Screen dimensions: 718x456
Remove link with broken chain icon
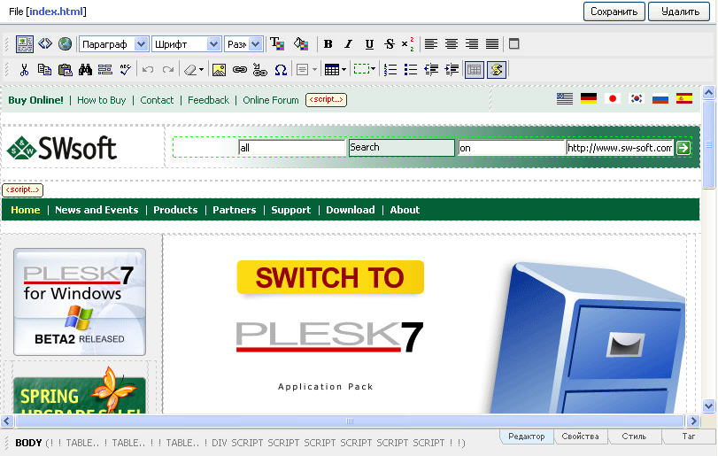tap(259, 70)
